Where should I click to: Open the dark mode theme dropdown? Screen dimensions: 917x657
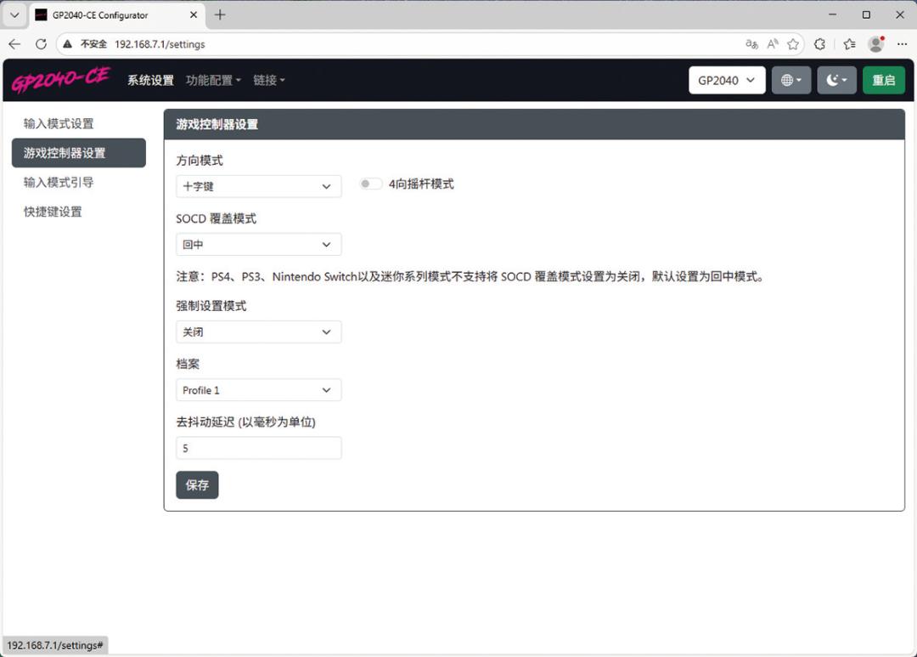[837, 80]
